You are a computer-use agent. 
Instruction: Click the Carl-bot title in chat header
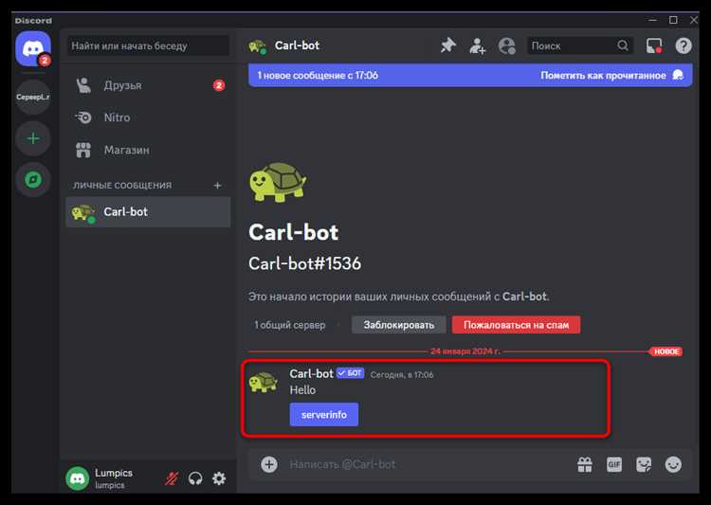tap(297, 45)
